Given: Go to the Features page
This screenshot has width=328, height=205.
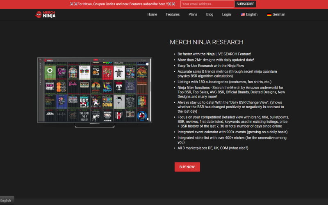Looking at the screenshot, I should pyautogui.click(x=173, y=14).
